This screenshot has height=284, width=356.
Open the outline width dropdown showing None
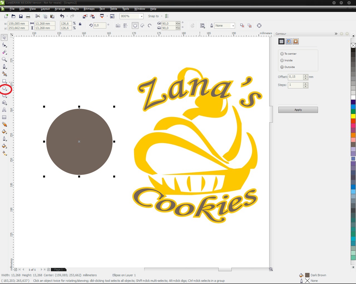233,26
